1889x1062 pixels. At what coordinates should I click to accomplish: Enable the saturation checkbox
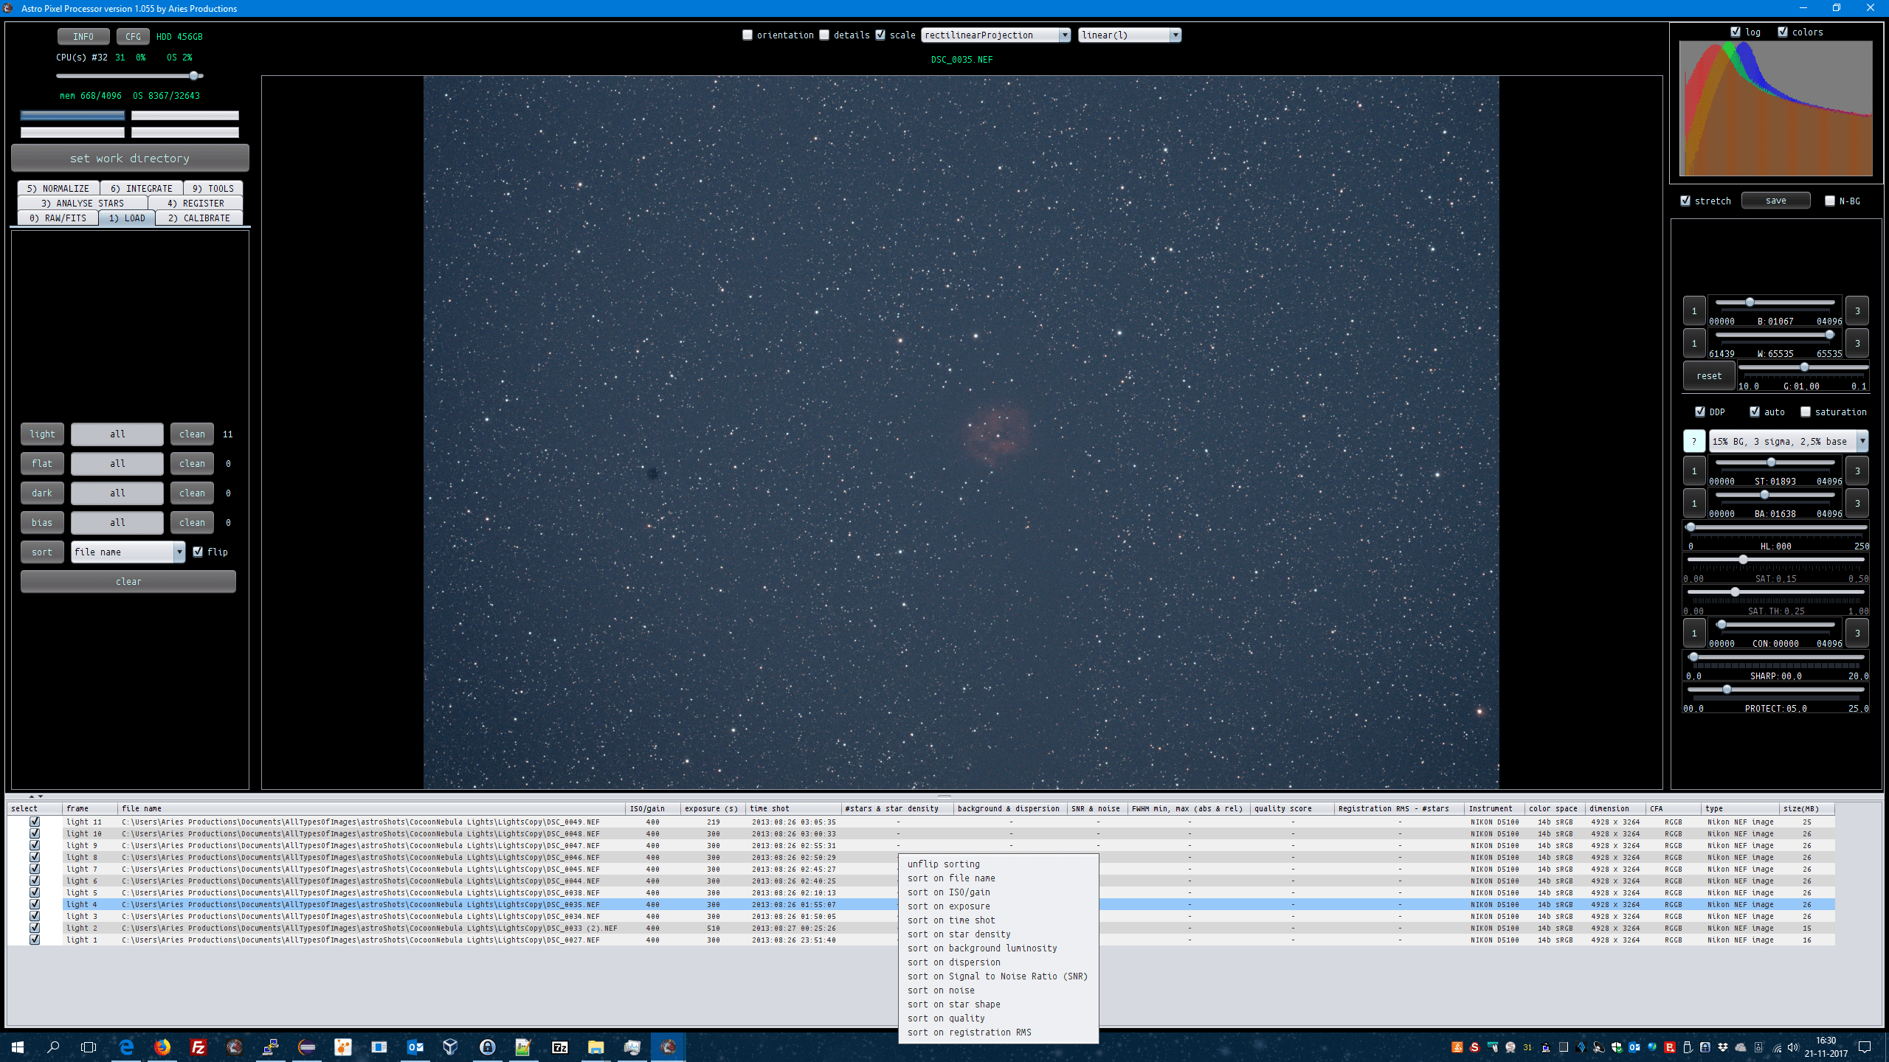[1806, 412]
